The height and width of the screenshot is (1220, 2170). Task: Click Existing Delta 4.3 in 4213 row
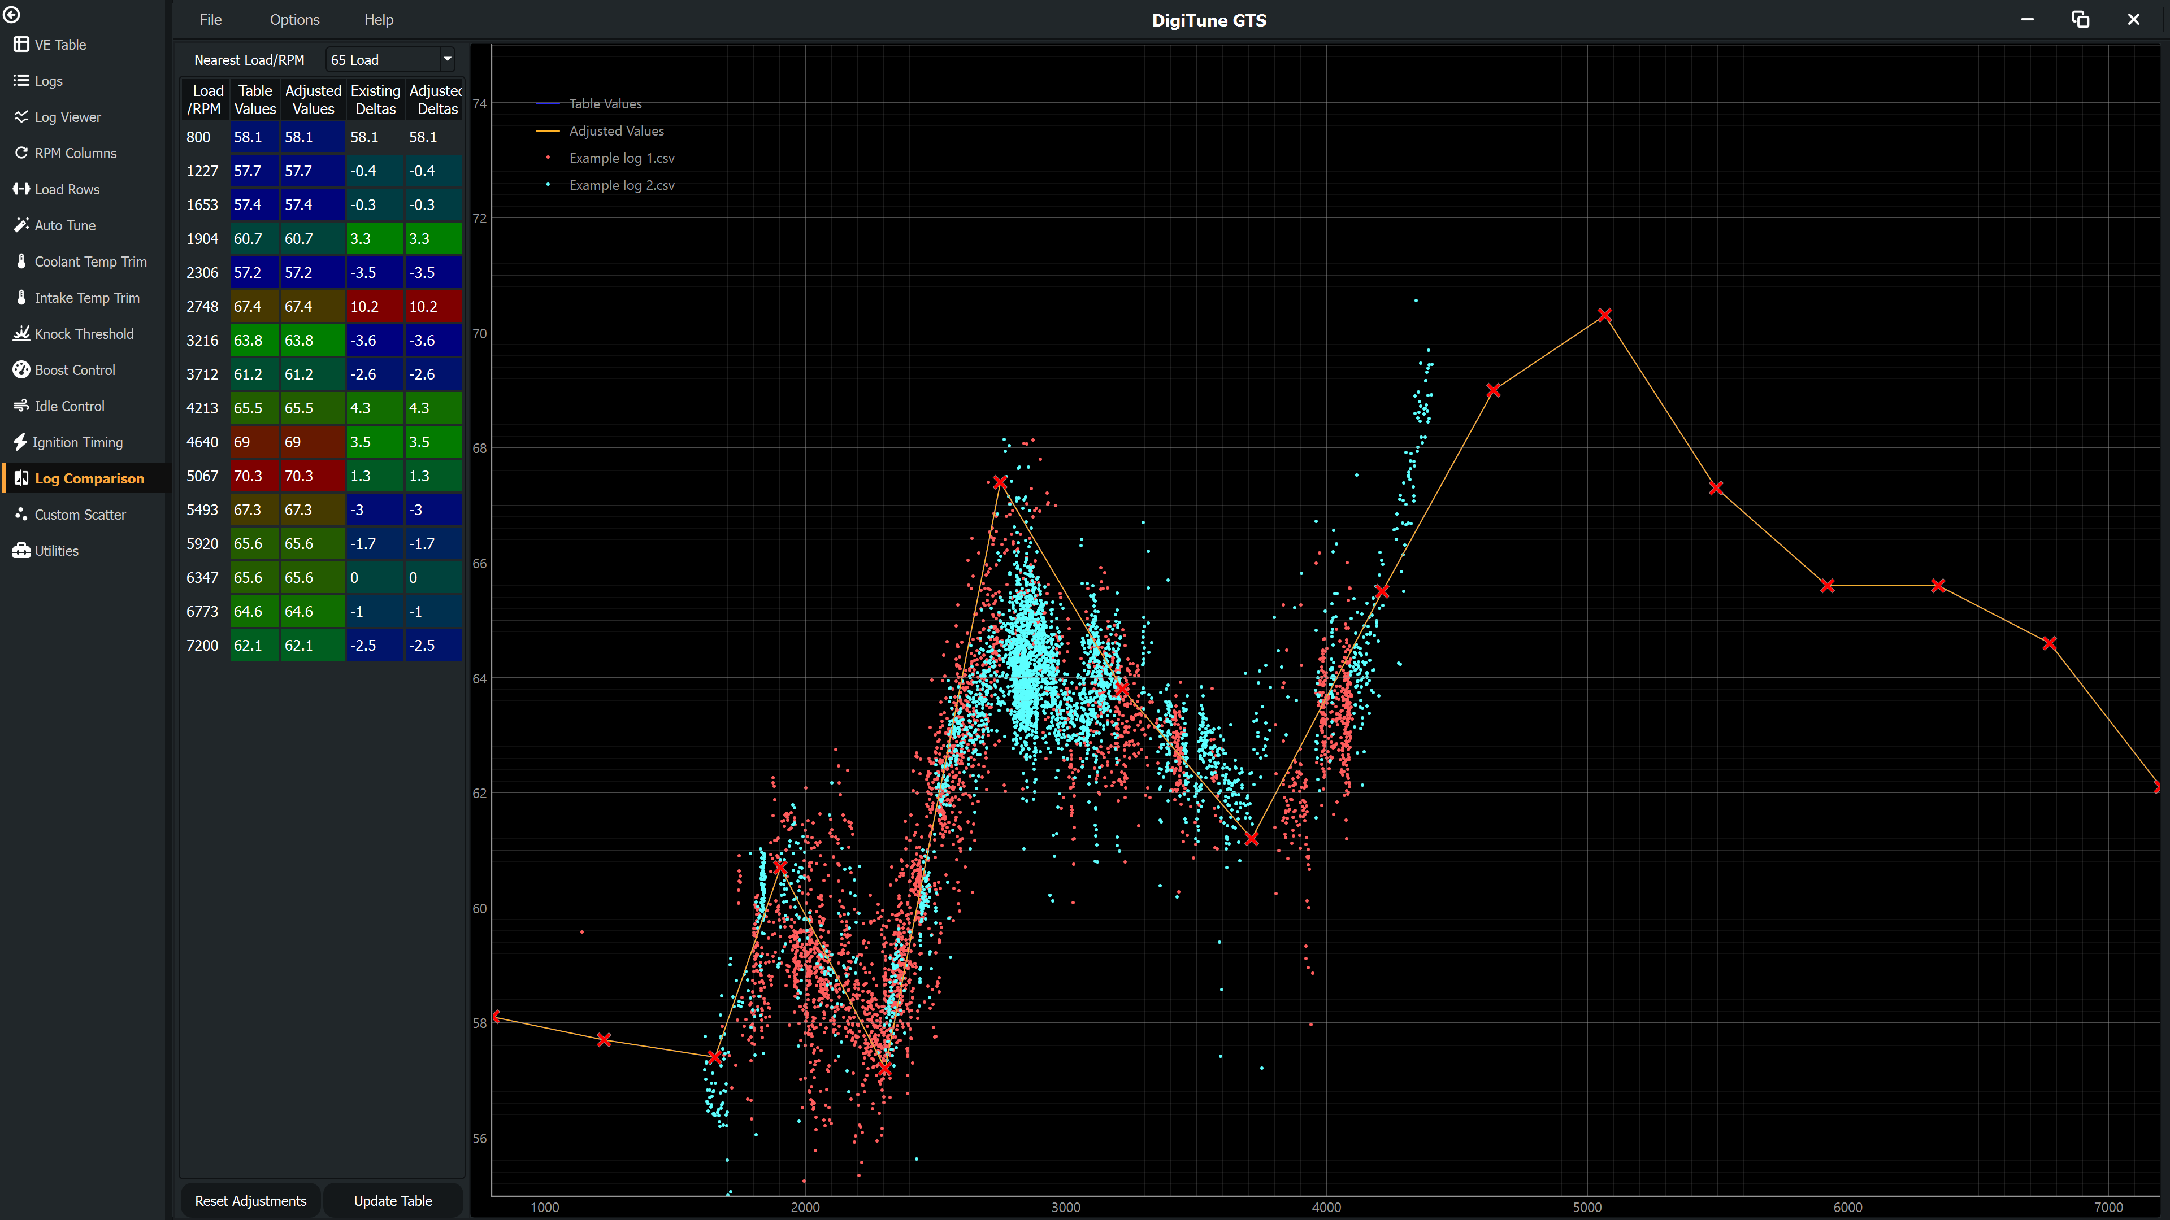[375, 408]
